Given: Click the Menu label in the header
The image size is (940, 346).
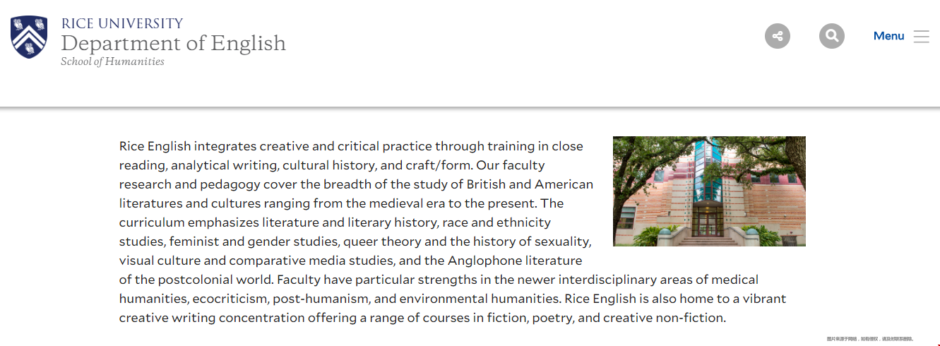Looking at the screenshot, I should click(888, 36).
